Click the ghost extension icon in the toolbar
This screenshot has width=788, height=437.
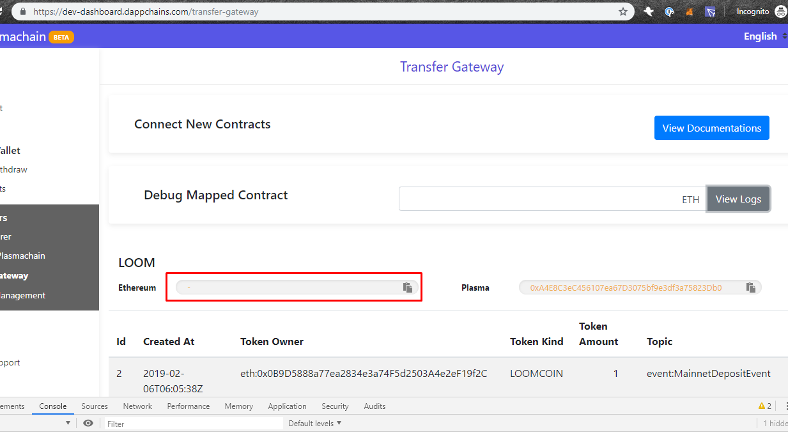click(x=647, y=11)
